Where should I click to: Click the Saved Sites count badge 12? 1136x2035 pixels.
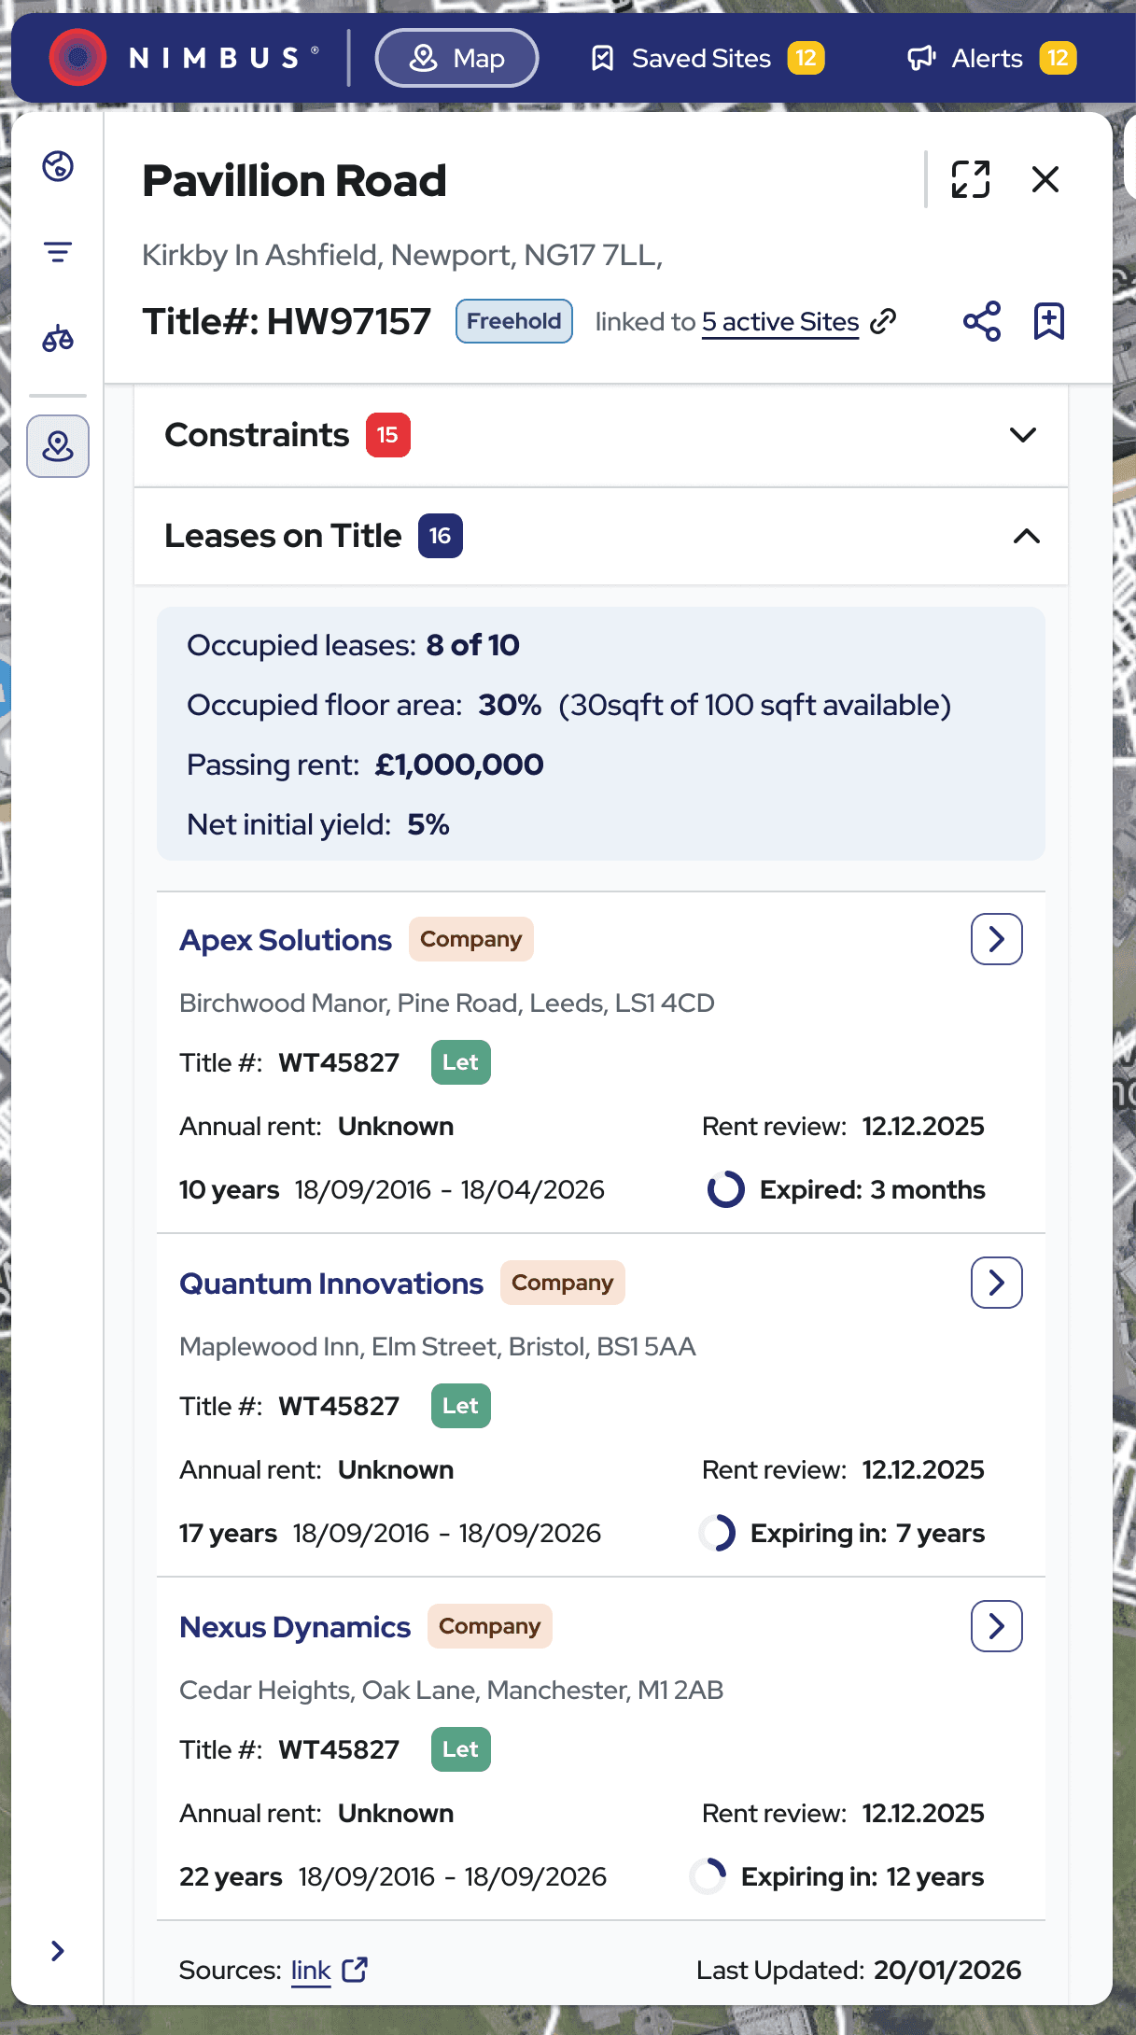(806, 58)
